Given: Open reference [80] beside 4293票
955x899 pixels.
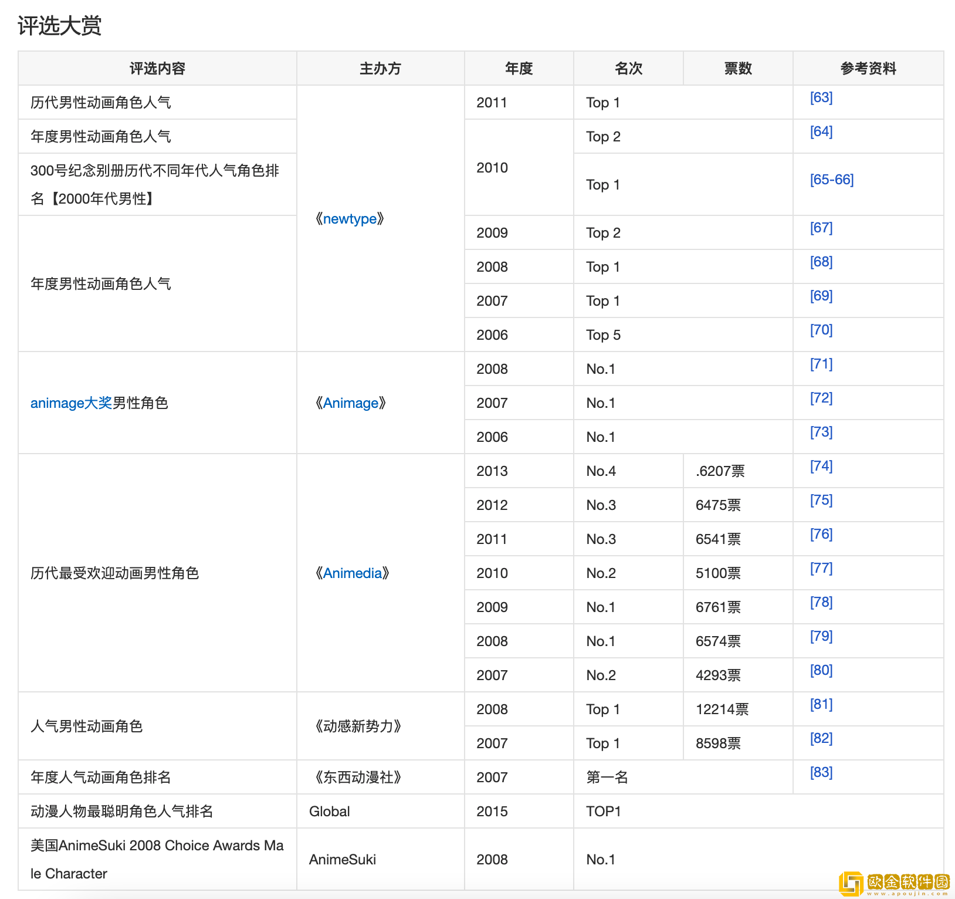Looking at the screenshot, I should 821,670.
